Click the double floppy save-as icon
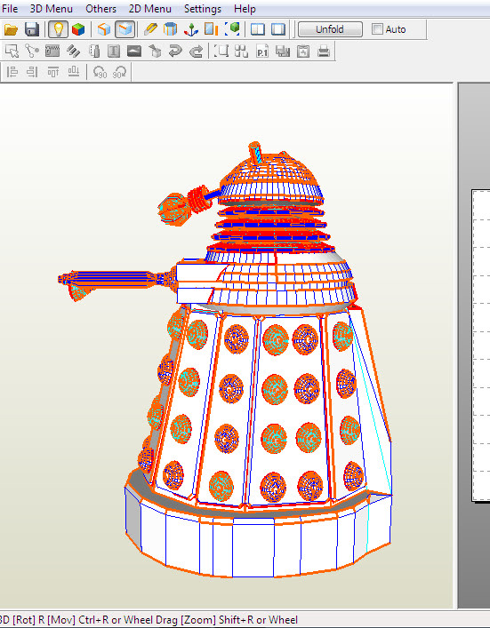490x628 pixels. pos(283,52)
